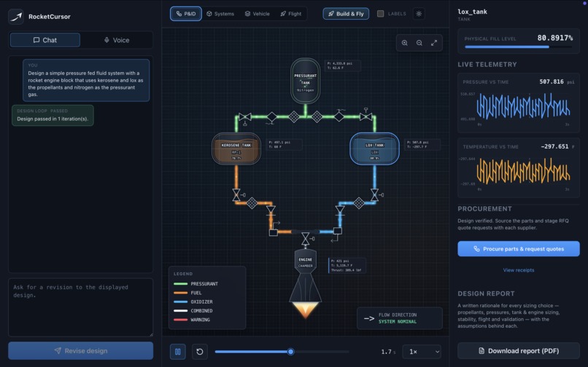Toggle the LABELS checkbox
Image resolution: width=588 pixels, height=367 pixels.
[x=380, y=14]
